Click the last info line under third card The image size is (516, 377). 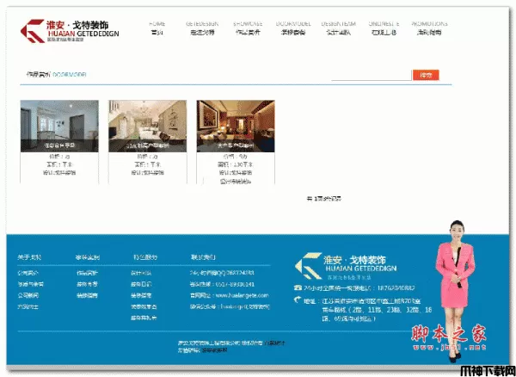[236, 181]
